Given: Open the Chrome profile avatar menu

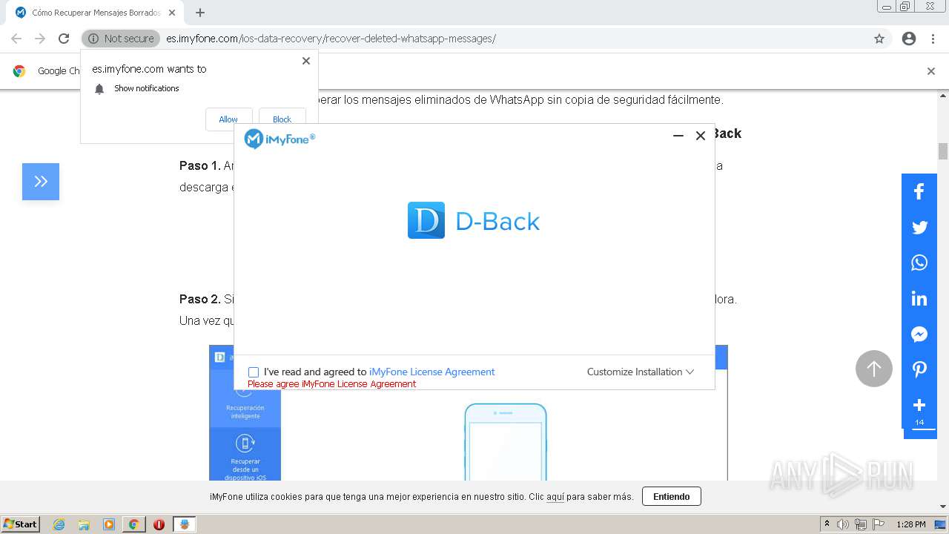Looking at the screenshot, I should pyautogui.click(x=909, y=39).
